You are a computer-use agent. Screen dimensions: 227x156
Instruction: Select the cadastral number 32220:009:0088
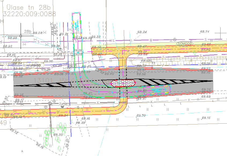tap(29, 14)
